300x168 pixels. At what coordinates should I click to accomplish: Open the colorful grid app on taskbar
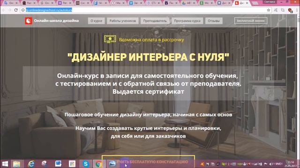72,164
